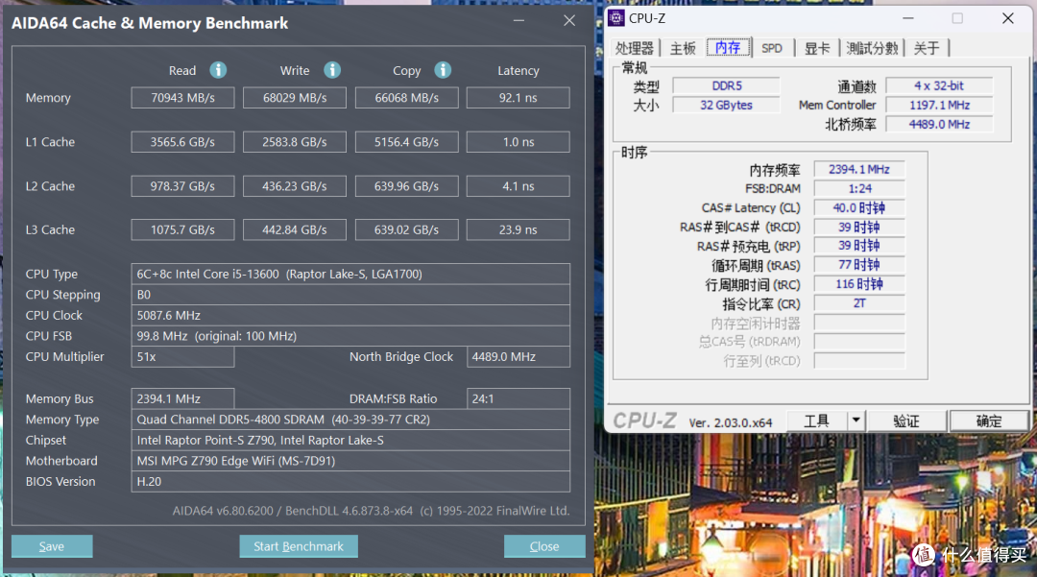Click L2 Cache Copy value 639.96 GB/s

pyautogui.click(x=407, y=186)
